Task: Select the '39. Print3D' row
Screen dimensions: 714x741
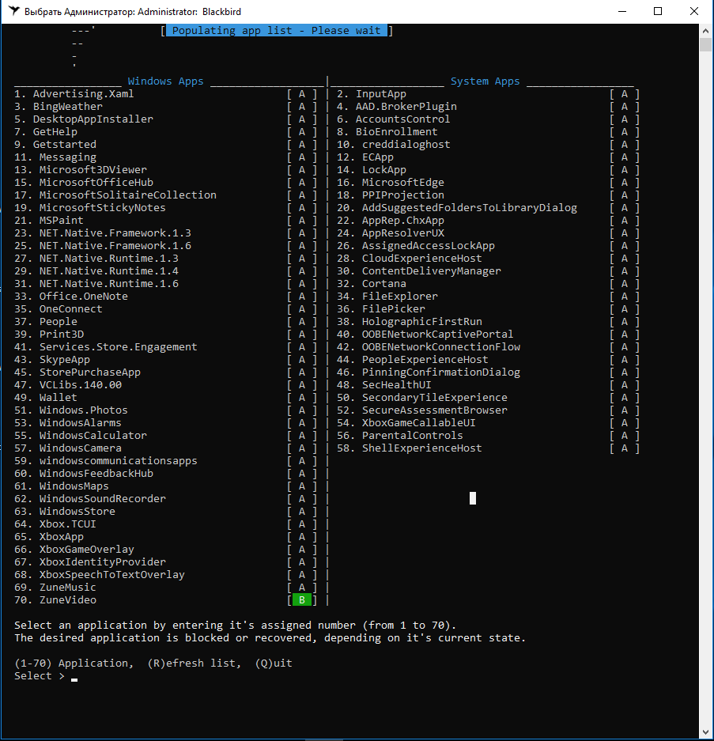Action: (x=165, y=334)
